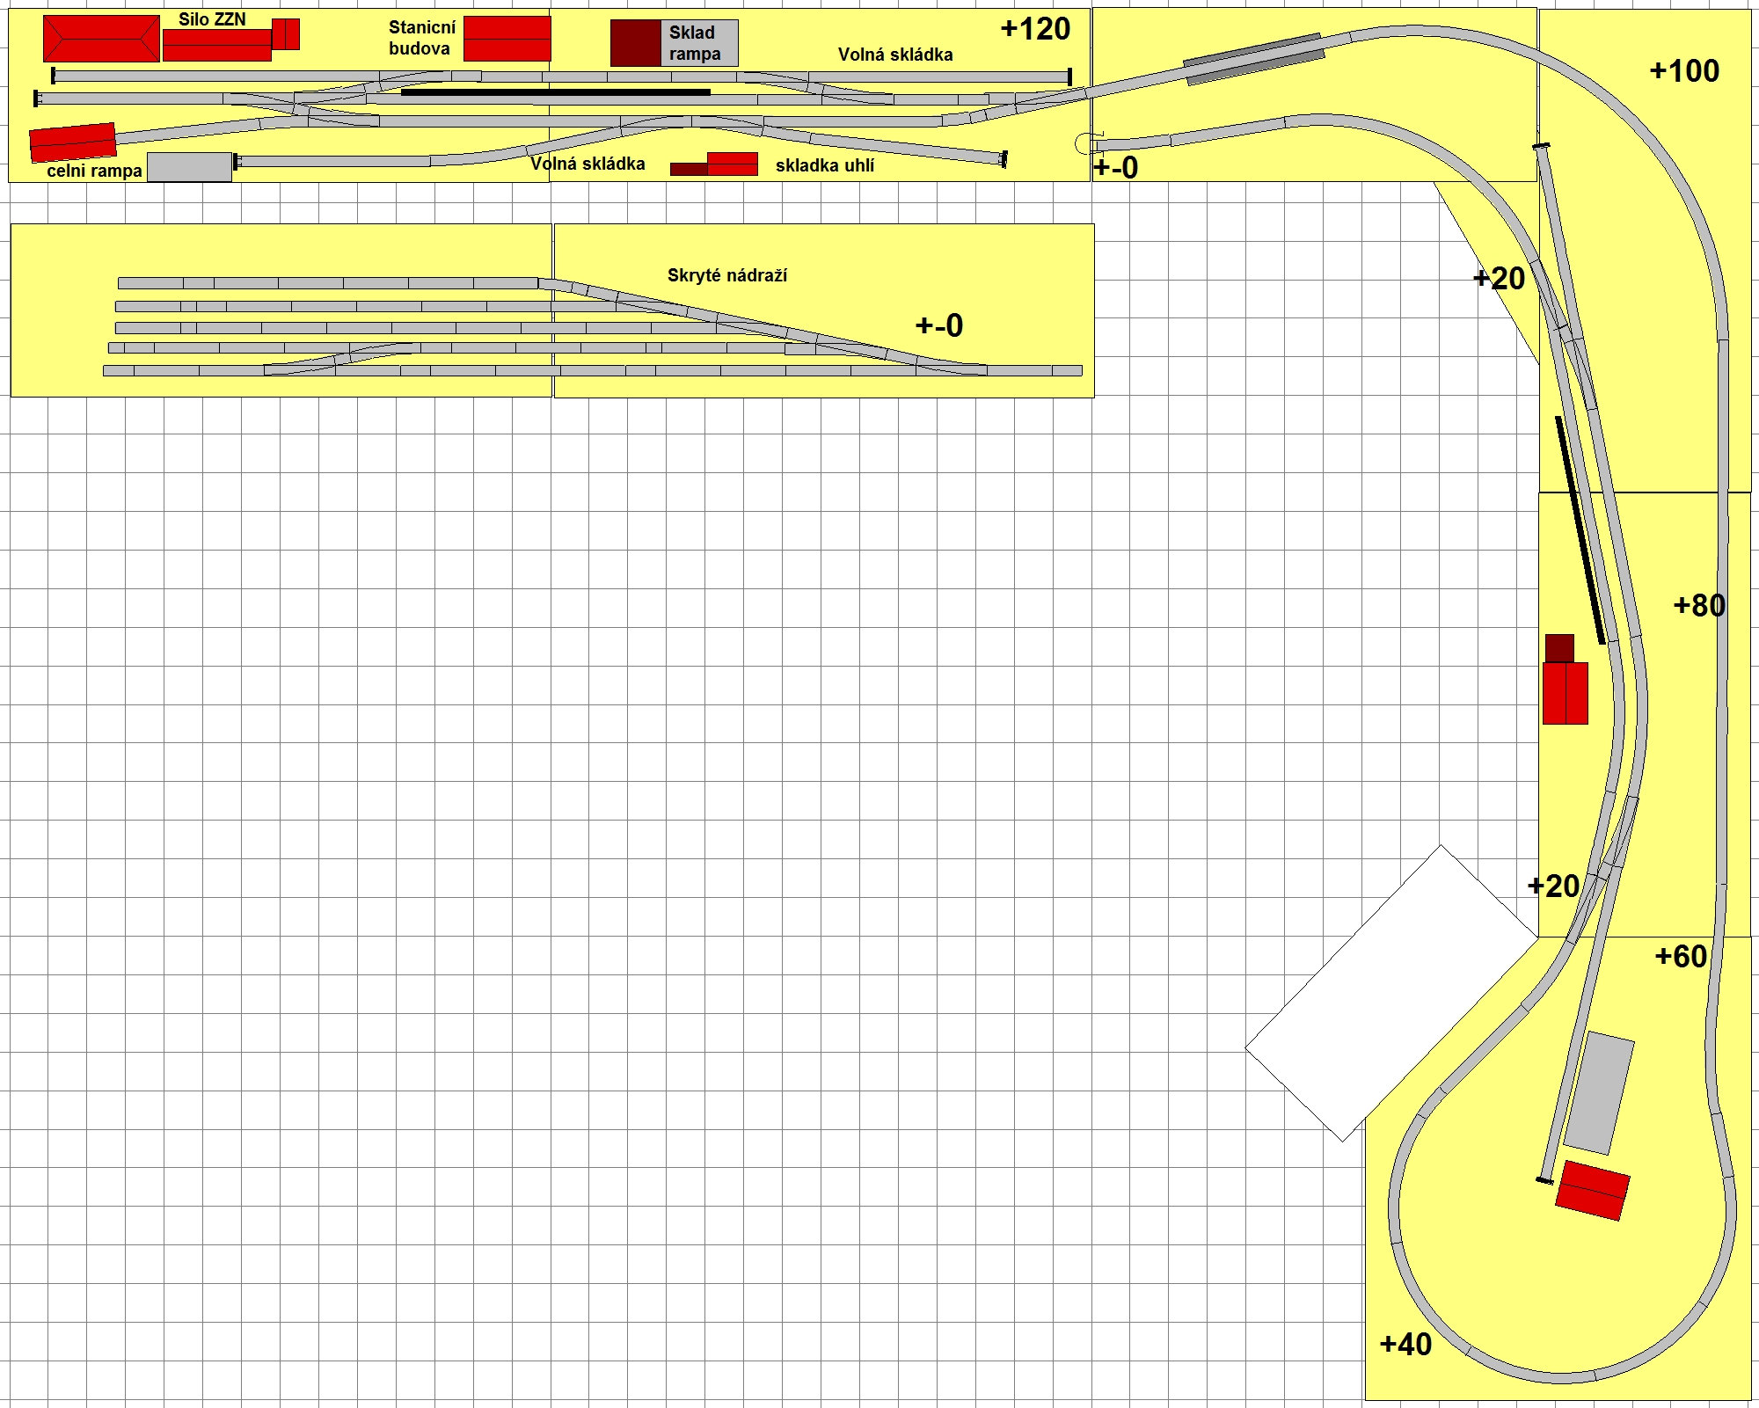Click the grey Sklad rampa block
The height and width of the screenshot is (1408, 1759).
point(699,43)
